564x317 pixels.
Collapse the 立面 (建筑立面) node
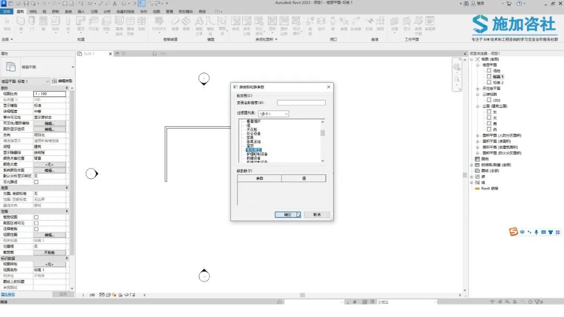point(478,106)
